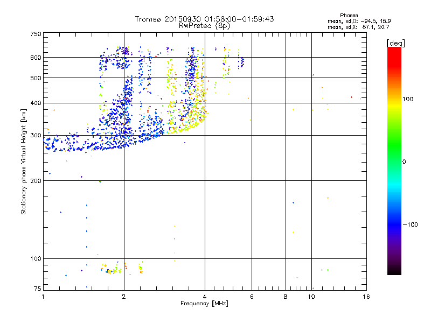Image resolution: width=431 pixels, height=323 pixels.
Task: Click the 'Stationary phase Virtual Height [km]' axis title
Action: (x=24, y=161)
